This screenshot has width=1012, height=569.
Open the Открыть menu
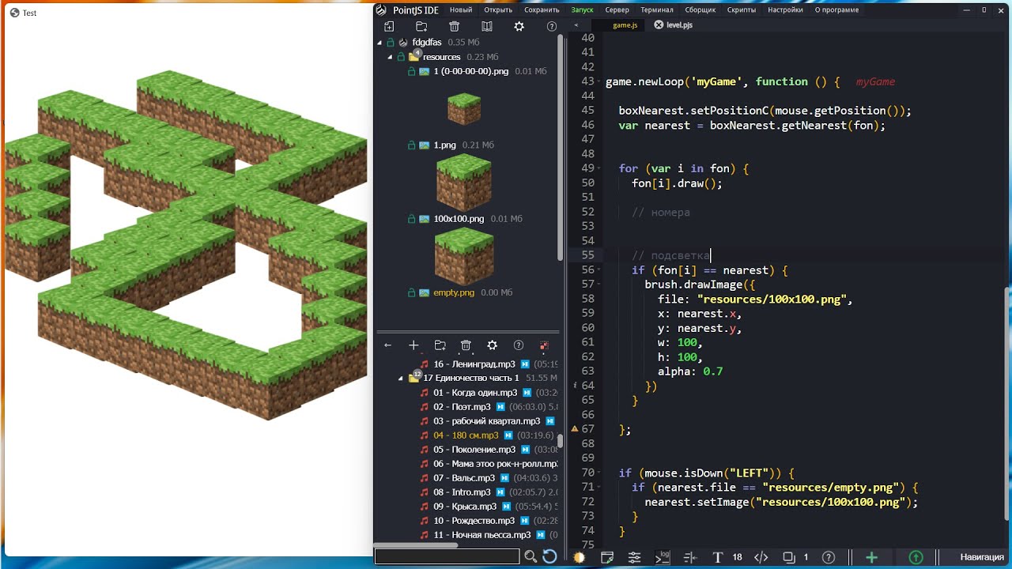coord(498,10)
